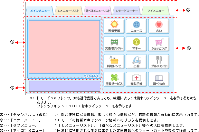Open the 料理レシピ cooking pot icon
This screenshot has width=199, height=132.
114,62
